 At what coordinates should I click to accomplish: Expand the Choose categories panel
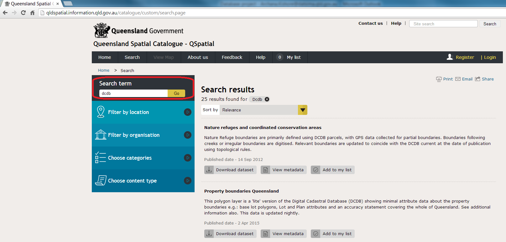pyautogui.click(x=187, y=158)
